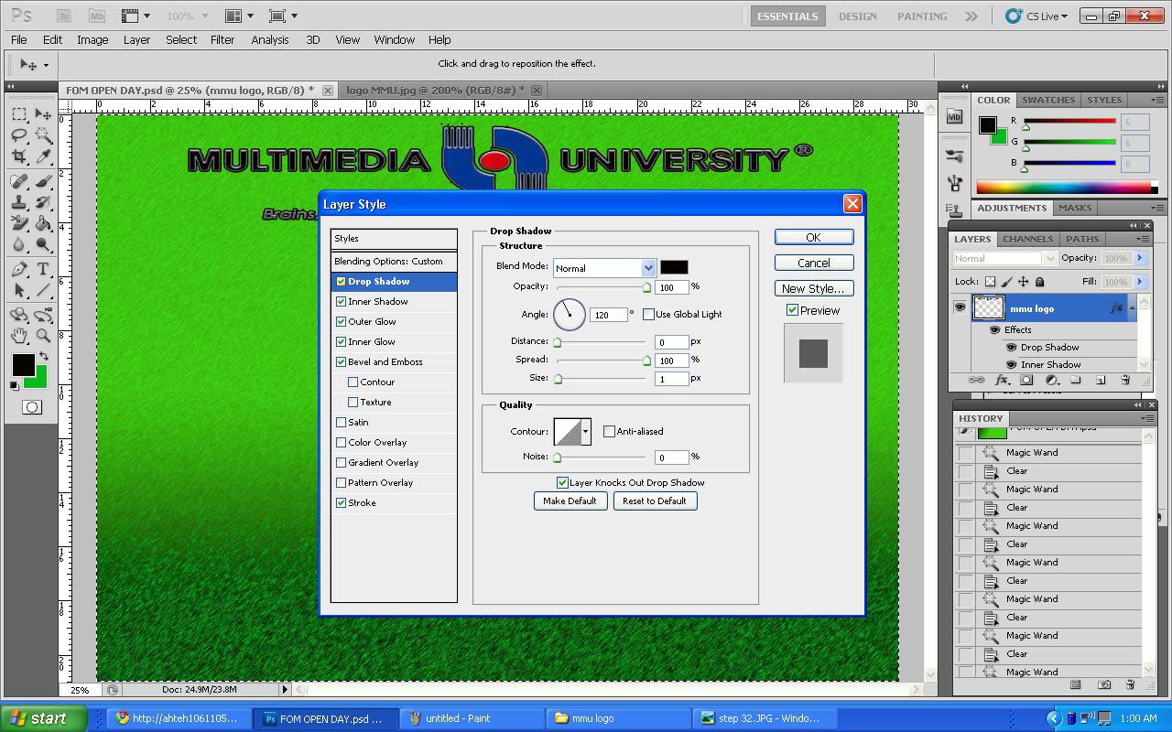Toggle Quick Mask mode in the toolbox
The width and height of the screenshot is (1172, 732).
pos(31,407)
